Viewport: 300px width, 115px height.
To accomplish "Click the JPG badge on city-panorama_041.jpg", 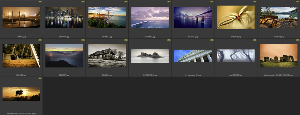I will (212, 40).
